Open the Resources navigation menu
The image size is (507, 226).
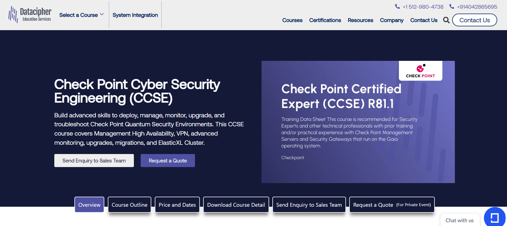[360, 20]
